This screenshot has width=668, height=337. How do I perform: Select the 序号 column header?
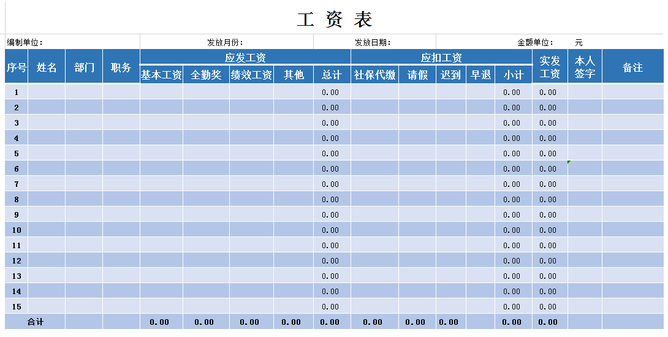[16, 66]
